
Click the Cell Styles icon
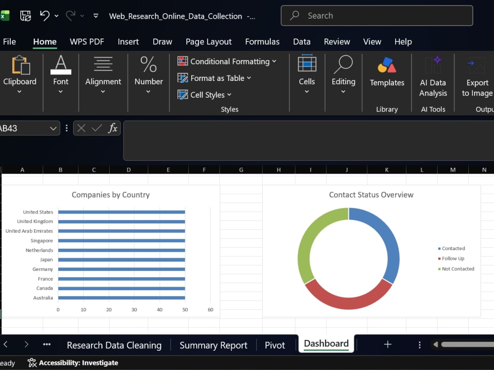tap(182, 94)
